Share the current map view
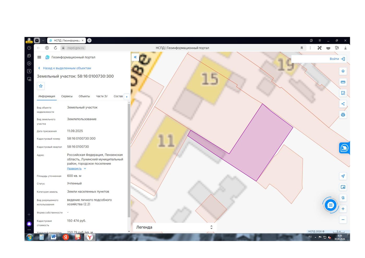The height and width of the screenshot is (258, 365). pyautogui.click(x=343, y=104)
